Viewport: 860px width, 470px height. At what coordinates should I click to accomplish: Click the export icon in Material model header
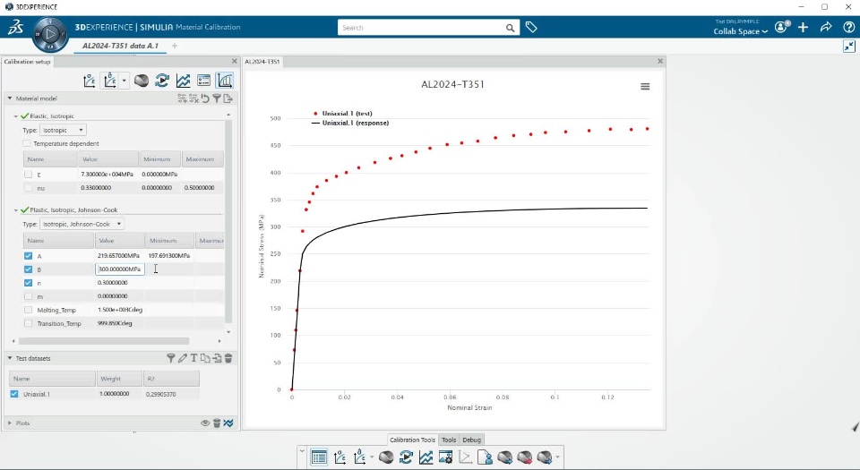pyautogui.click(x=228, y=98)
